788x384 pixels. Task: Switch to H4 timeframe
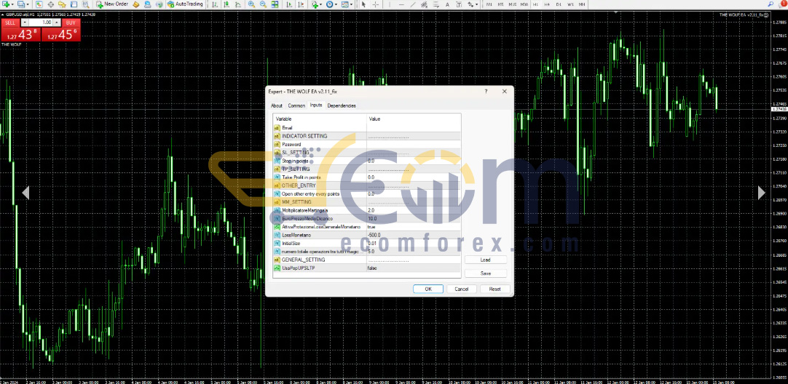click(x=547, y=4)
